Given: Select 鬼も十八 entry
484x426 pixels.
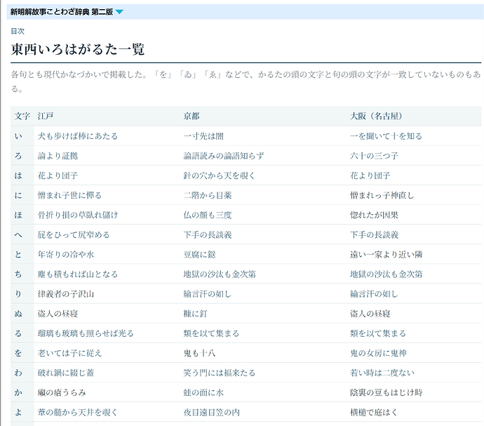Looking at the screenshot, I should 199,354.
